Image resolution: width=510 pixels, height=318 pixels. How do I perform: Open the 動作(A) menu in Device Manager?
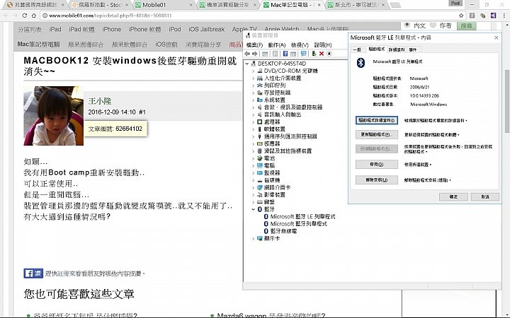pyautogui.click(x=277, y=45)
